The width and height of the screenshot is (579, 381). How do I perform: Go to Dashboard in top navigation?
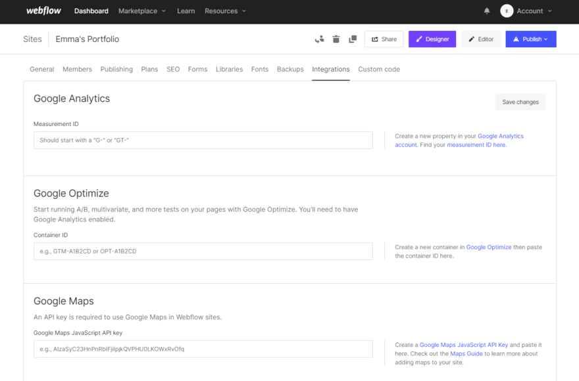tap(91, 11)
